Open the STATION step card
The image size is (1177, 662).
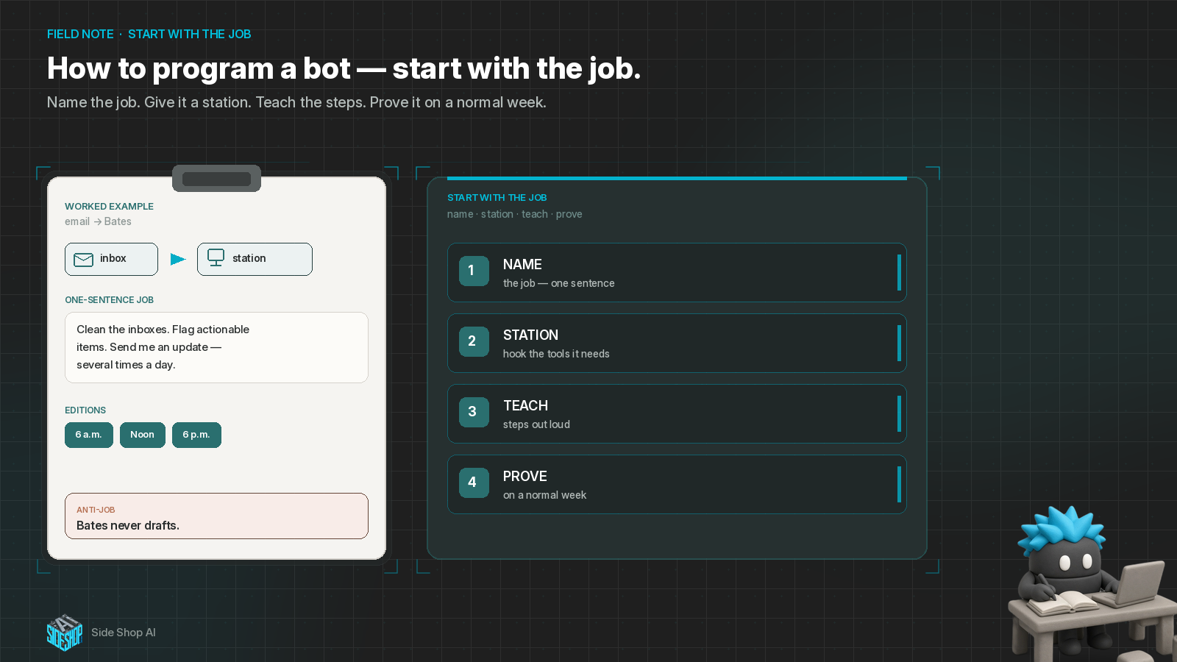677,343
